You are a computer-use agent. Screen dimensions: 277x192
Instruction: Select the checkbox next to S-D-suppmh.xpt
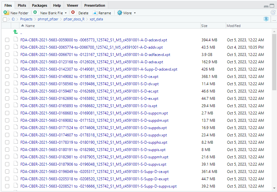point(7,157)
